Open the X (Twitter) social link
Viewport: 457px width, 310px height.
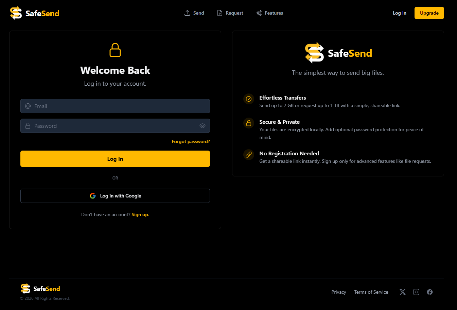(403, 292)
